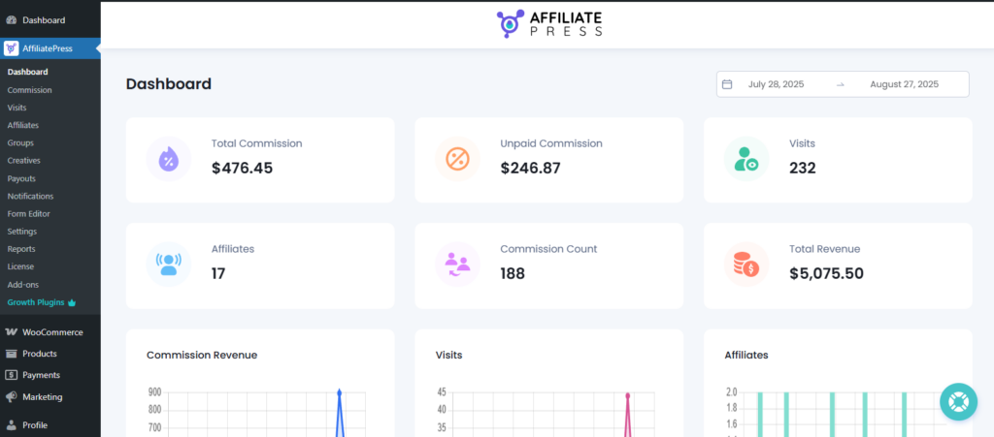Click the Visits eye-person icon
994x437 pixels.
click(746, 160)
